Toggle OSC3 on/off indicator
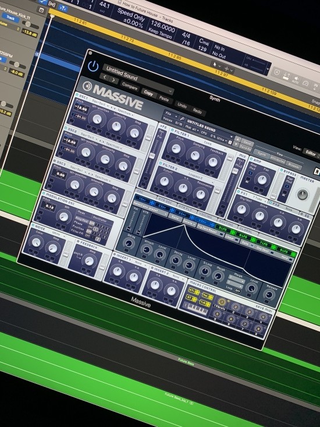This screenshot has height=427, width=320. point(55,160)
